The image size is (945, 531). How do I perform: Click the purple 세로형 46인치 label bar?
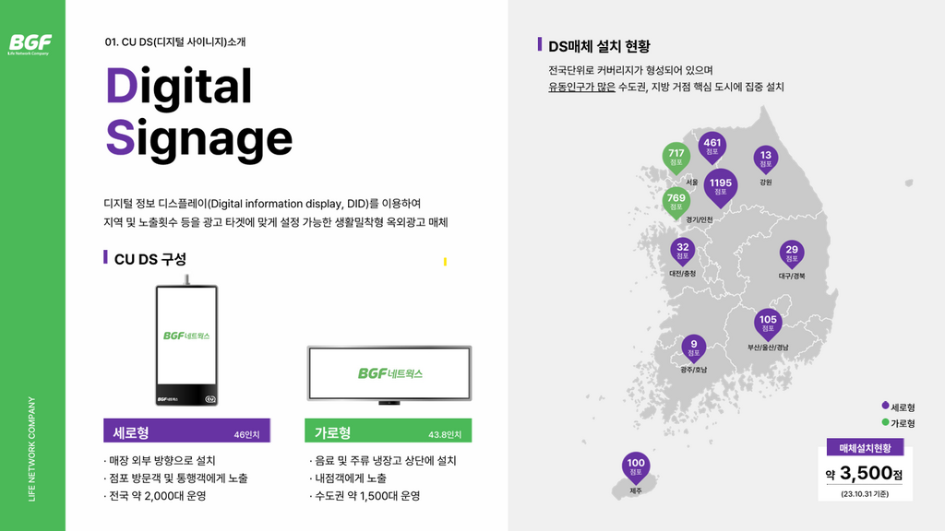[186, 431]
